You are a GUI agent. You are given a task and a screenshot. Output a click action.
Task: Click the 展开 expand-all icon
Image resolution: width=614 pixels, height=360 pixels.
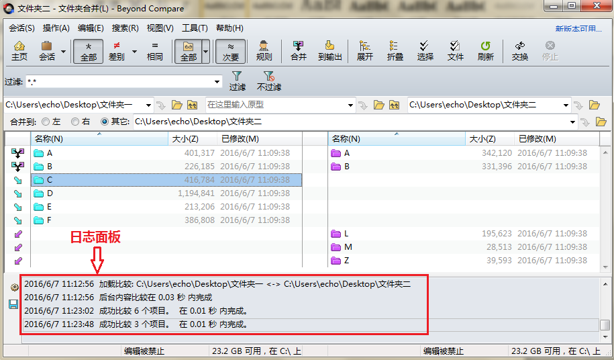click(x=364, y=51)
